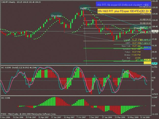This screenshot has height=119, width=159.
Task: Select the 13 Jul 2008 date marker
Action: pyautogui.click(x=145, y=117)
